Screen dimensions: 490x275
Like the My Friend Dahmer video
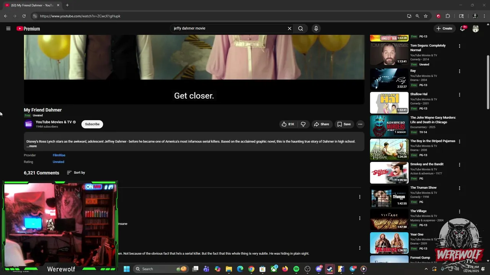287,124
